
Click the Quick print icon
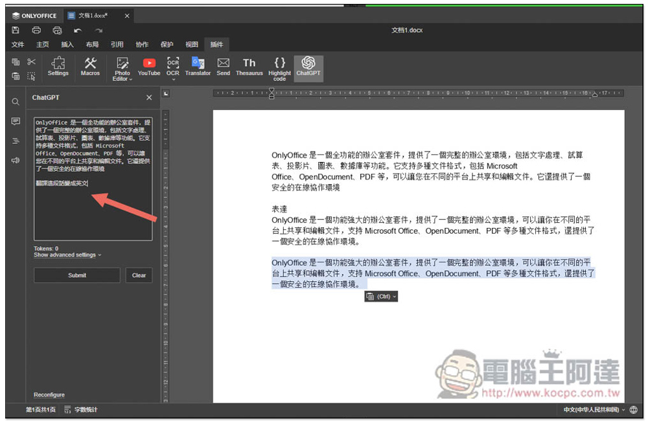tap(57, 30)
